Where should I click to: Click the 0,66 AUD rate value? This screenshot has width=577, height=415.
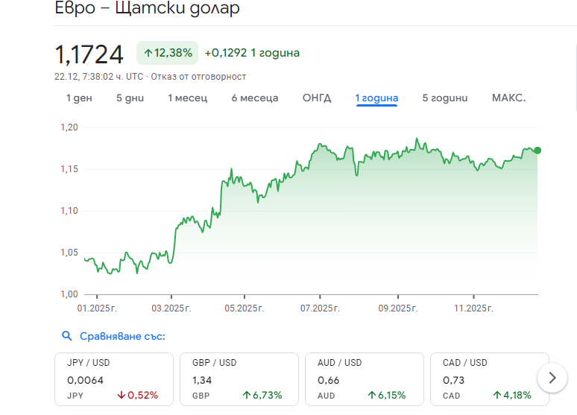pyautogui.click(x=328, y=380)
